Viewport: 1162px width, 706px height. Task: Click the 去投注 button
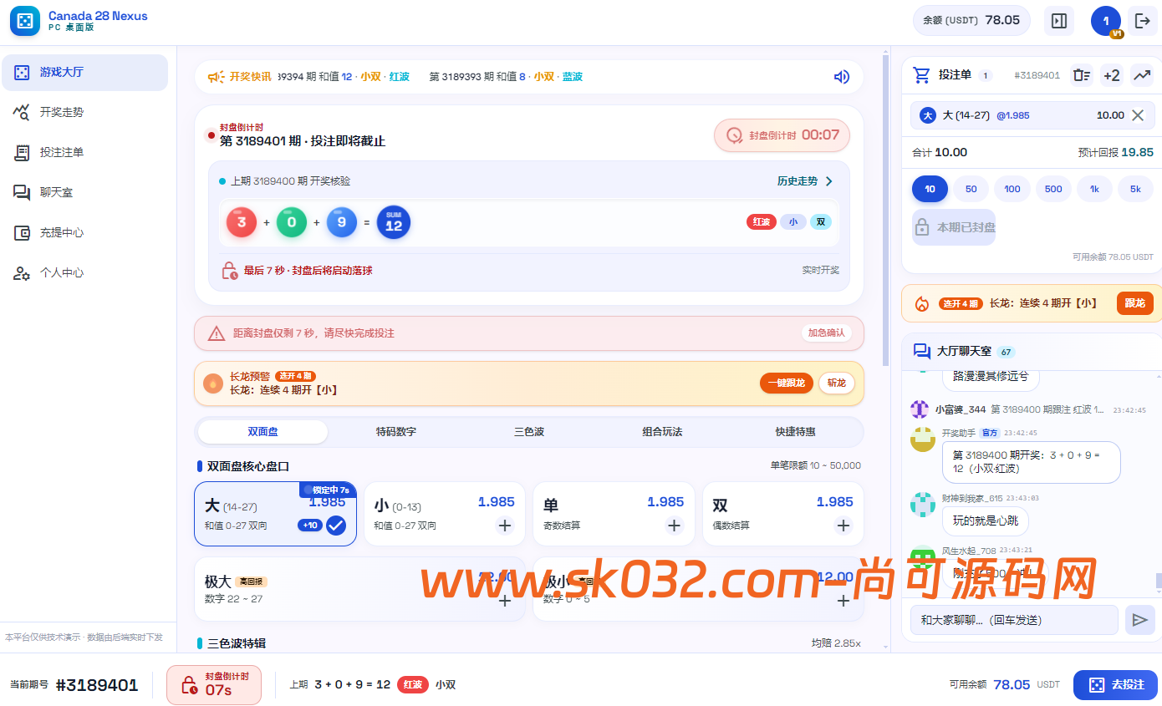pos(1115,684)
